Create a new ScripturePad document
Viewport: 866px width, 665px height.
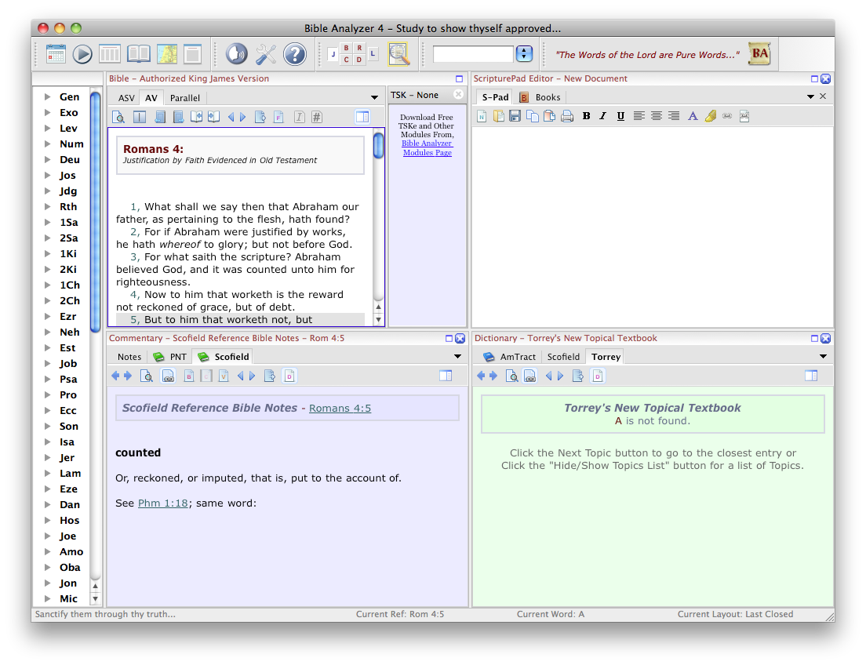tap(482, 116)
